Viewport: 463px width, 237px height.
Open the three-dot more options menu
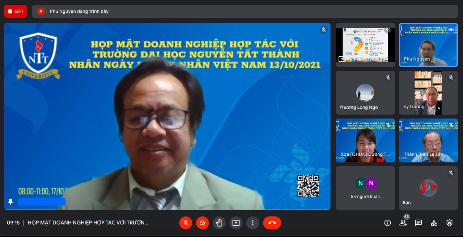point(253,223)
